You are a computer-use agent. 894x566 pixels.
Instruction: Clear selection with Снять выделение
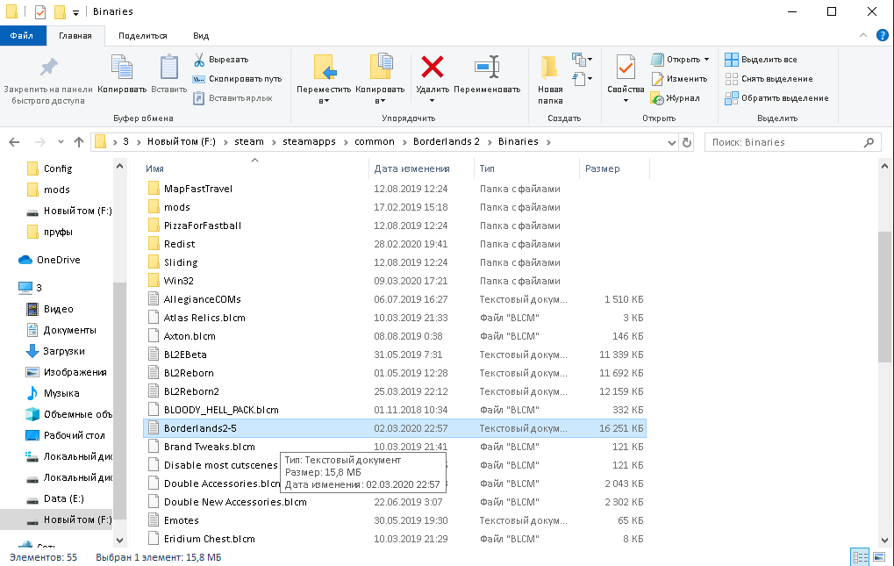[769, 79]
